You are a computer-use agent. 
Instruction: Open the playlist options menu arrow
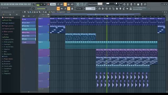click(x=23, y=12)
